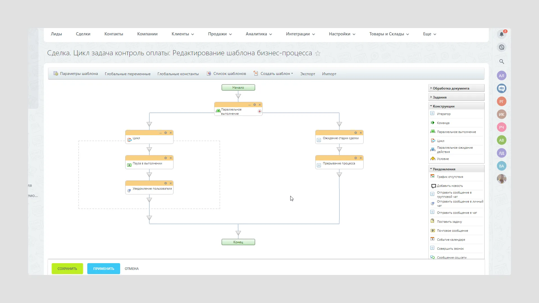
Task: Delete the Пауза в выполнении block
Action: point(171,158)
